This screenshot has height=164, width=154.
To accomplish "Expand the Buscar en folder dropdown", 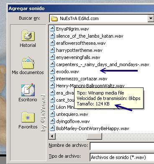I will coord(151,18).
